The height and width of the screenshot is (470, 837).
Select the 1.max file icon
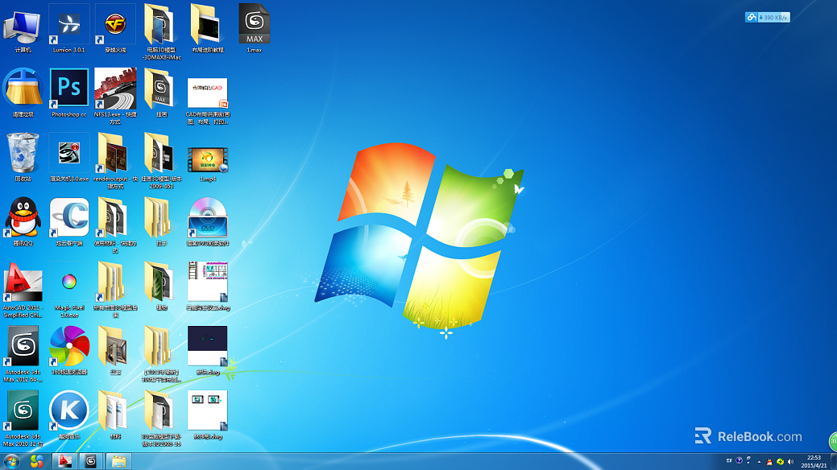(254, 27)
